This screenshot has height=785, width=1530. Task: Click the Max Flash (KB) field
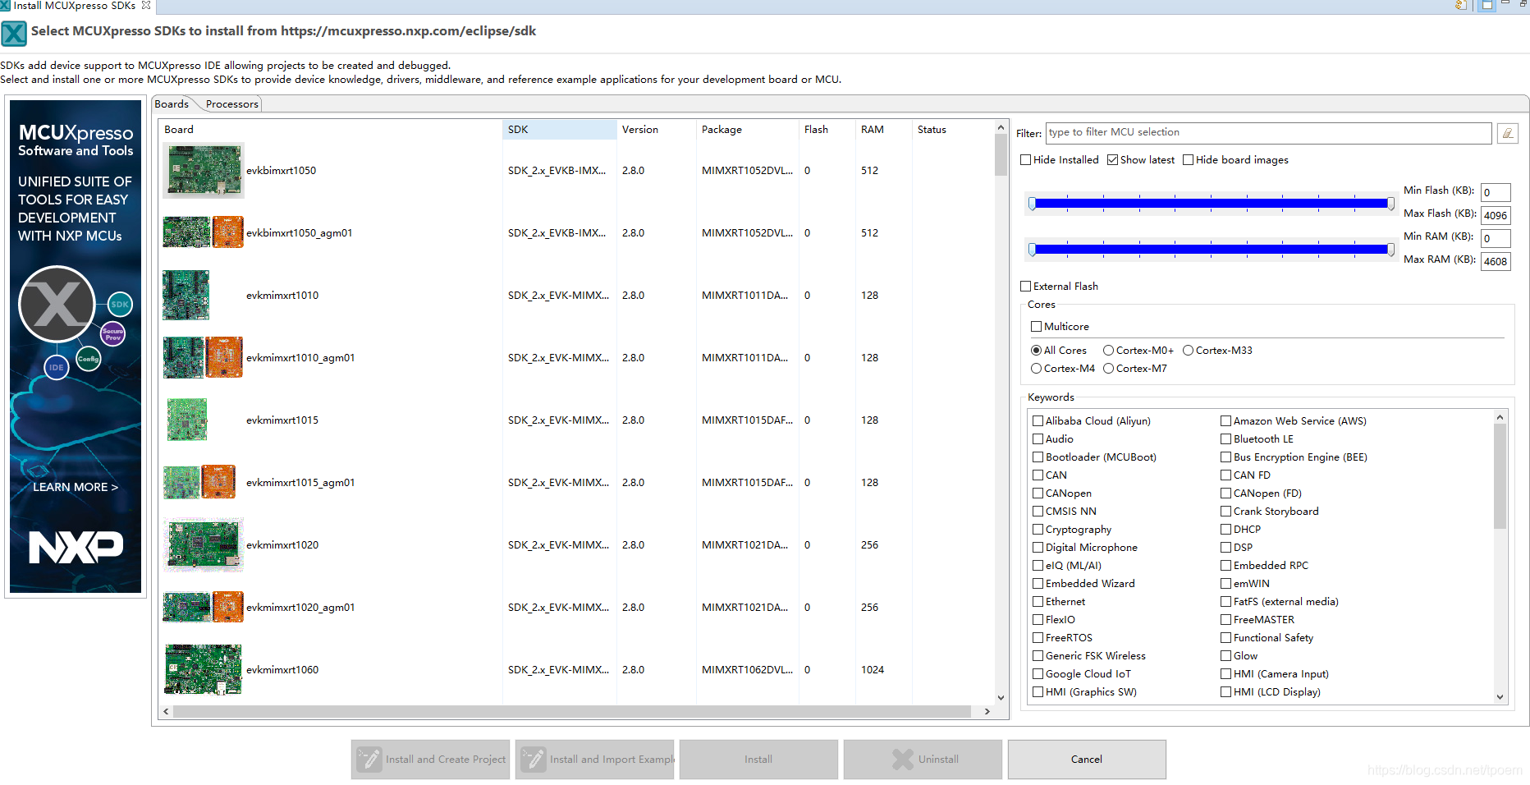1496,215
